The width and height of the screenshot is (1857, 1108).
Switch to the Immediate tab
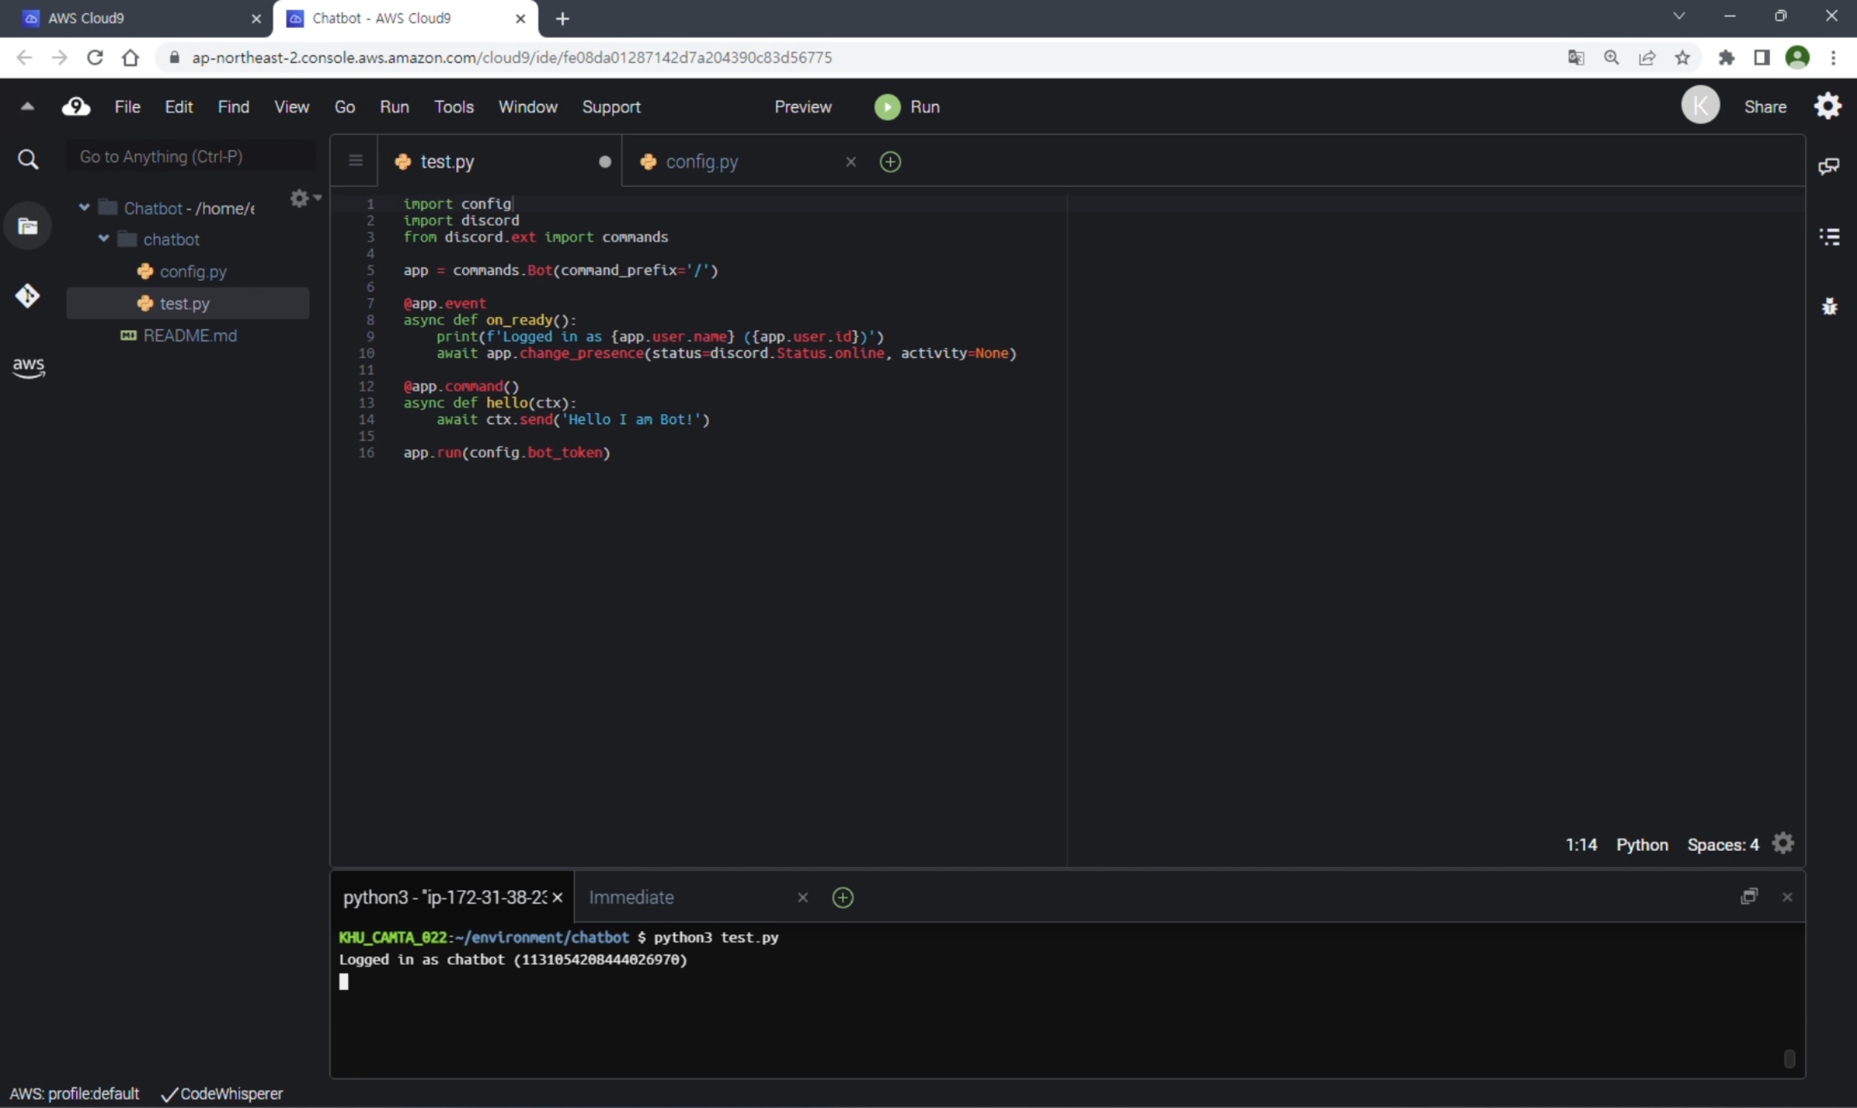(631, 897)
